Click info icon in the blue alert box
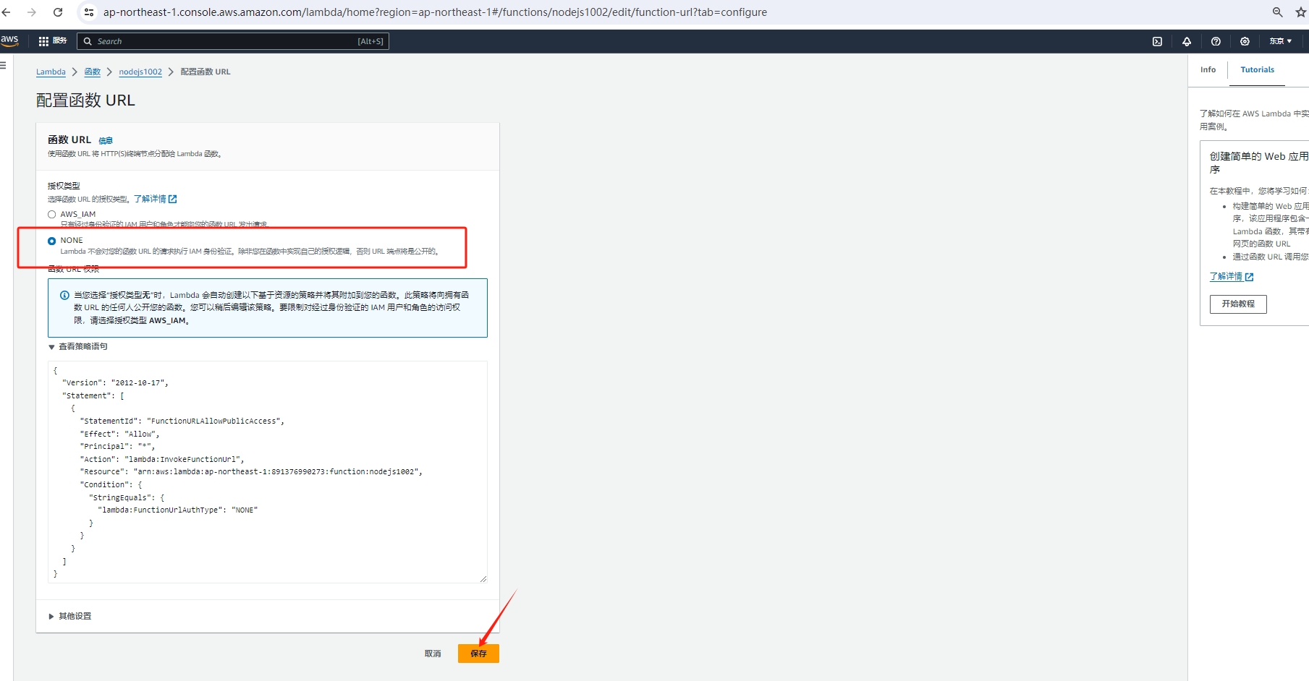 64,295
